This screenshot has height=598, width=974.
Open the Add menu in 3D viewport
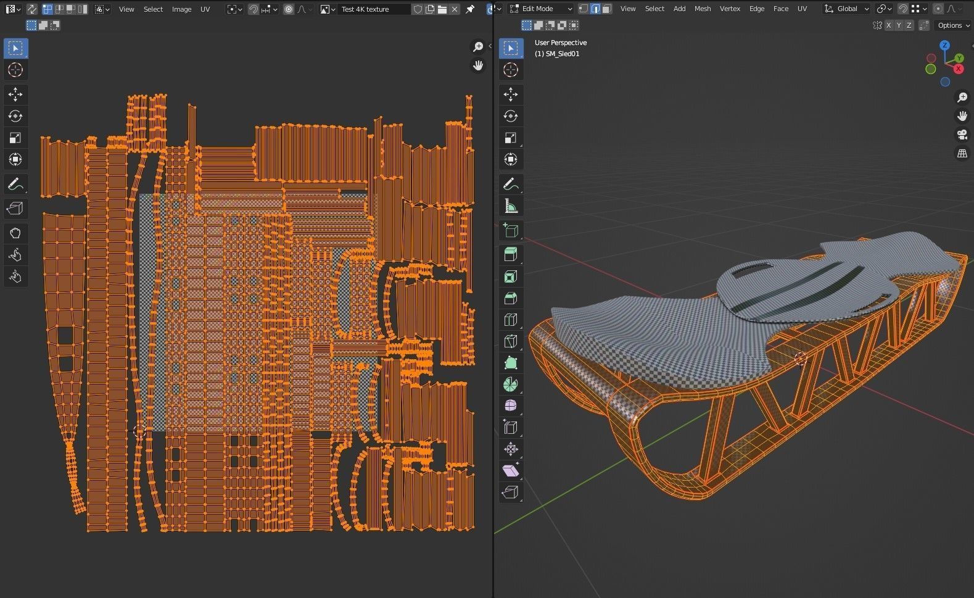(x=679, y=9)
